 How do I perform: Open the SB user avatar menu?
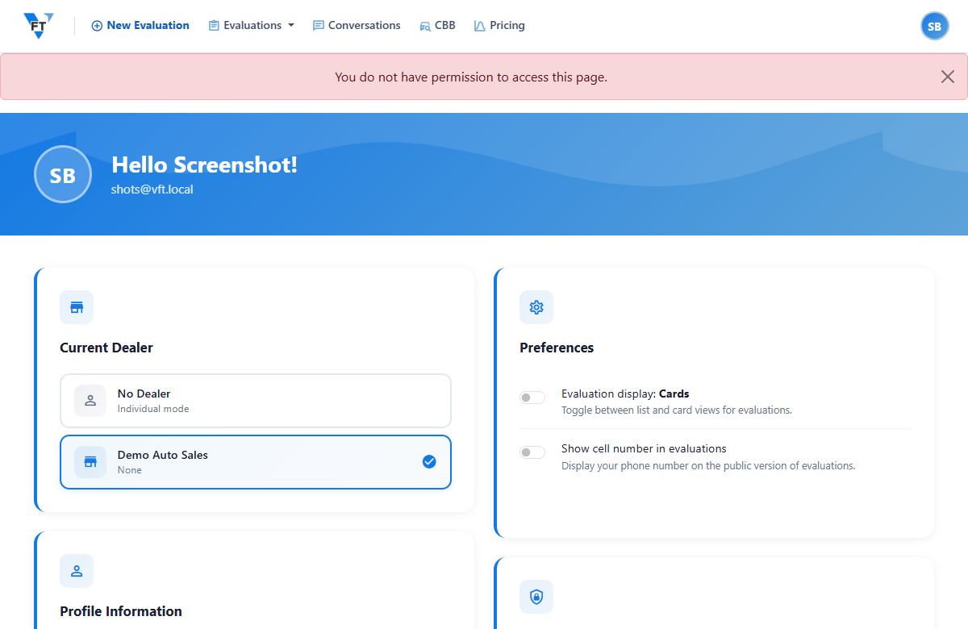point(934,26)
